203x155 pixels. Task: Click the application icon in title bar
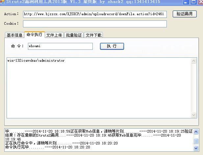pos(2,2)
